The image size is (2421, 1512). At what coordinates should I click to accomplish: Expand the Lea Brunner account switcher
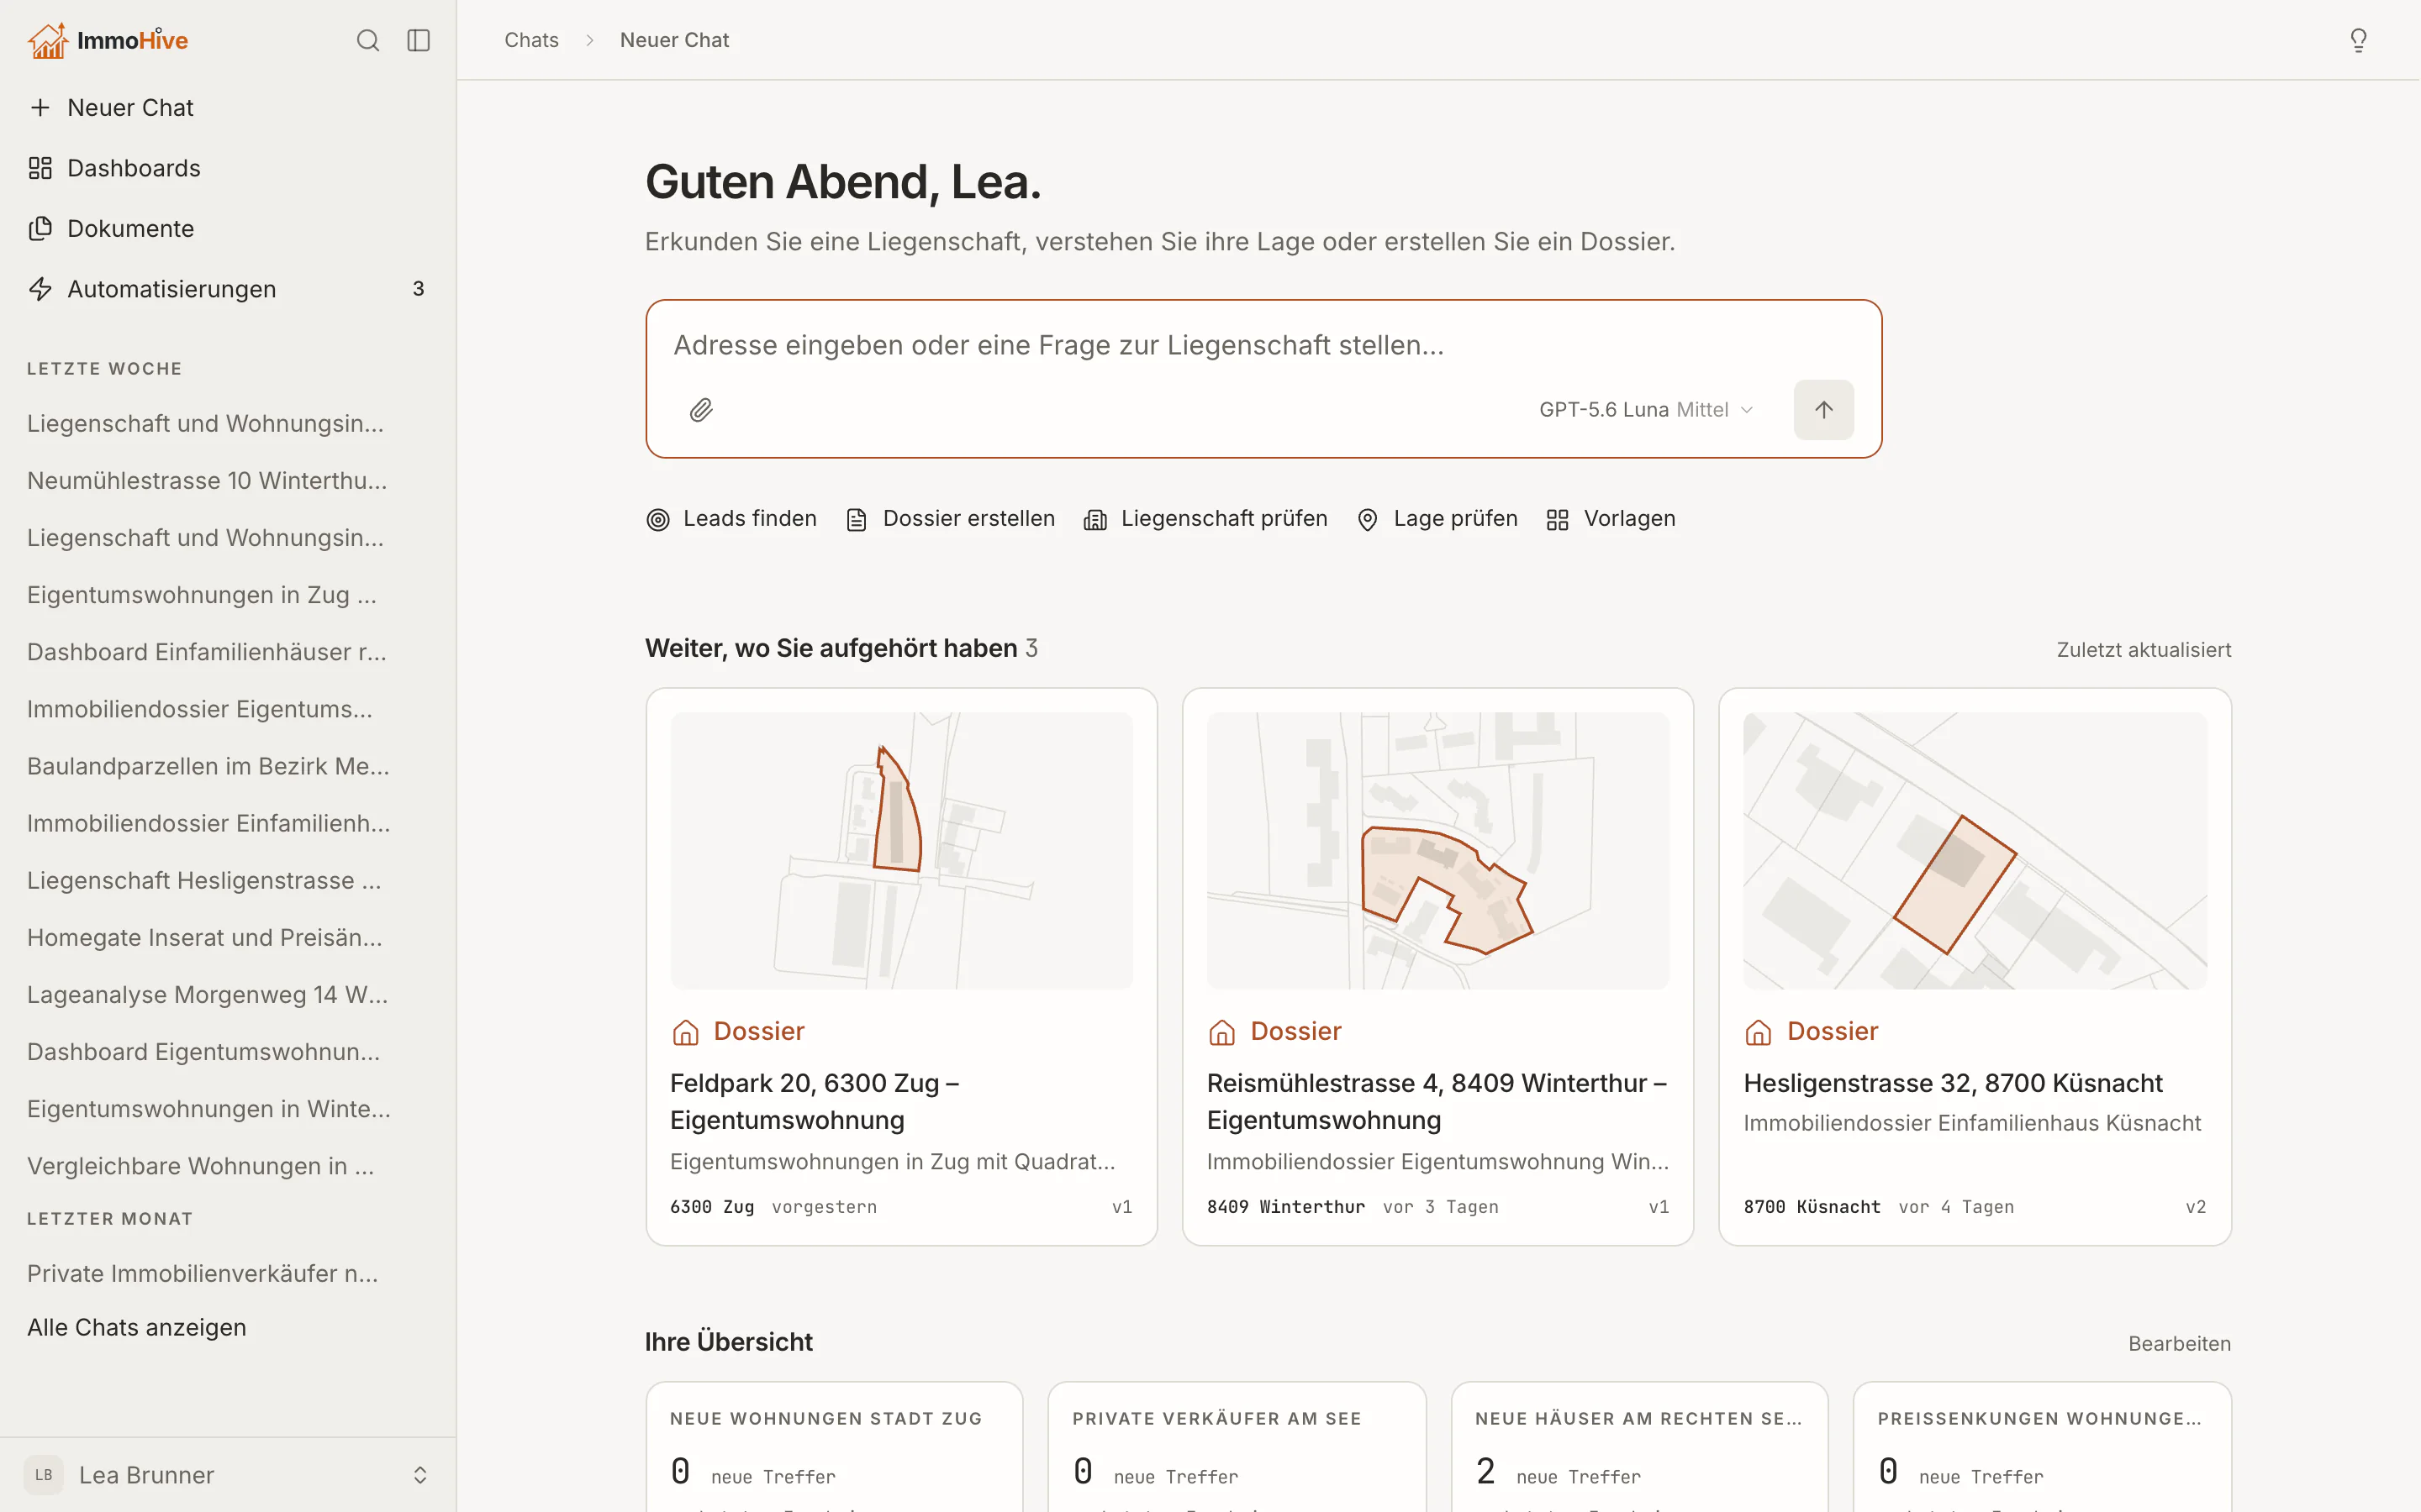tap(420, 1475)
